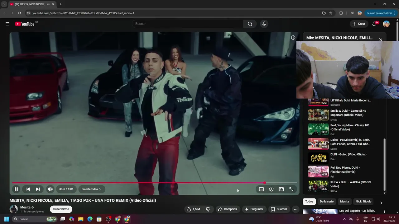The height and width of the screenshot is (224, 399).
Task: Click the search magnifier button
Action: 250,24
